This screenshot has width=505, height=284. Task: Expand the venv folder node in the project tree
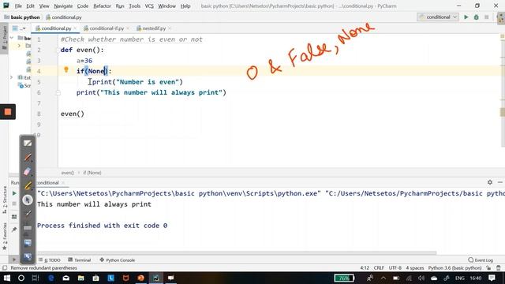pos(19,46)
